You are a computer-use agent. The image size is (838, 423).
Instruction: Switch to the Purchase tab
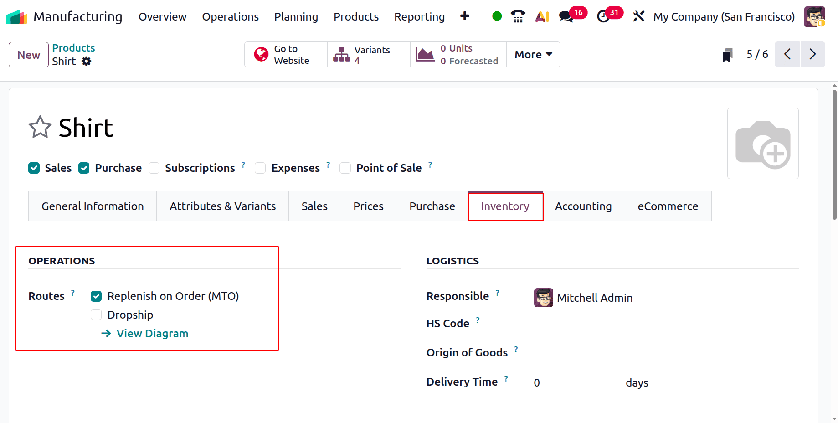point(432,206)
